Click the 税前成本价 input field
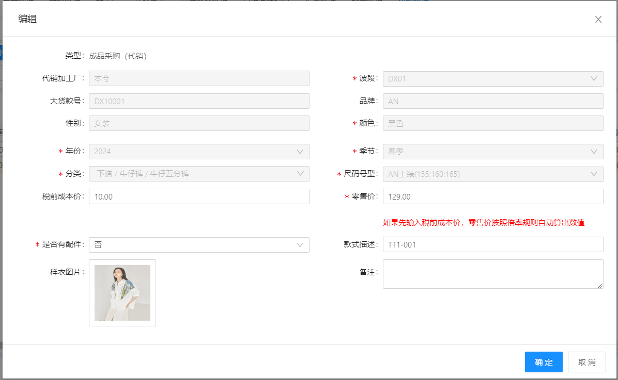Screen dimensions: 618x380 pyautogui.click(x=199, y=196)
